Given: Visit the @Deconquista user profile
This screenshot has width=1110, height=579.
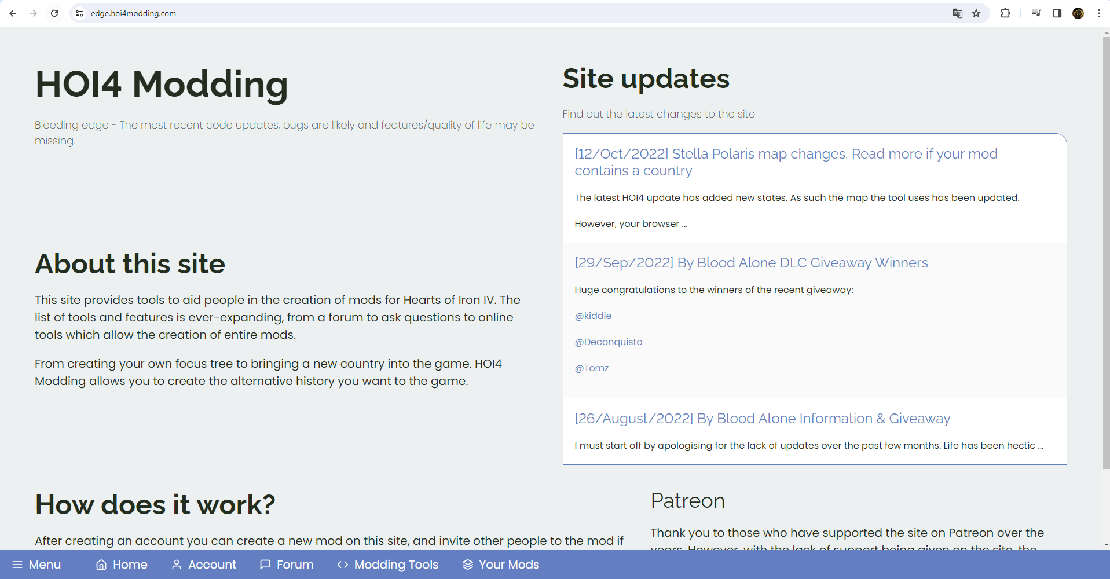Looking at the screenshot, I should click(x=609, y=342).
